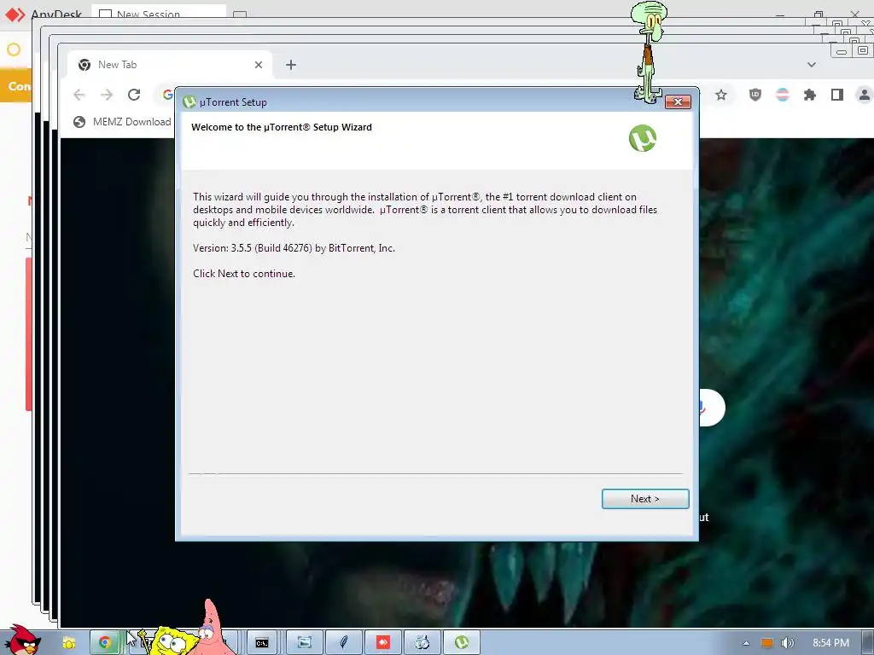
Task: Open the command prompt taskbar item
Action: coord(262,643)
